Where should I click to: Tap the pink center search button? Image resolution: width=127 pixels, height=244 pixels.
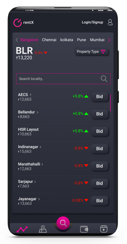point(63,223)
